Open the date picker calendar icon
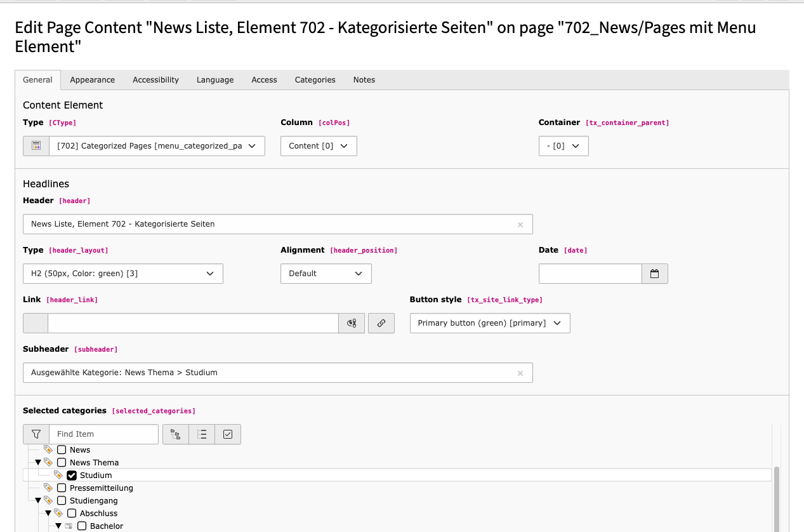This screenshot has height=532, width=804. point(654,274)
